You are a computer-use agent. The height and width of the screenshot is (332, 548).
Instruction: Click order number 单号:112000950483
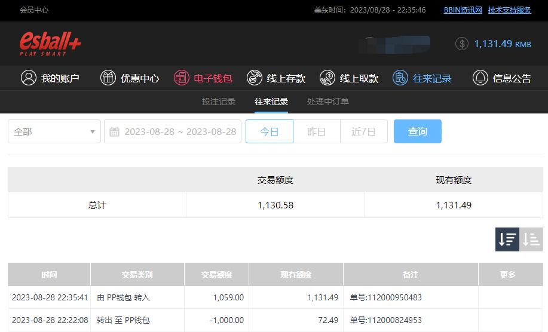[x=386, y=297]
